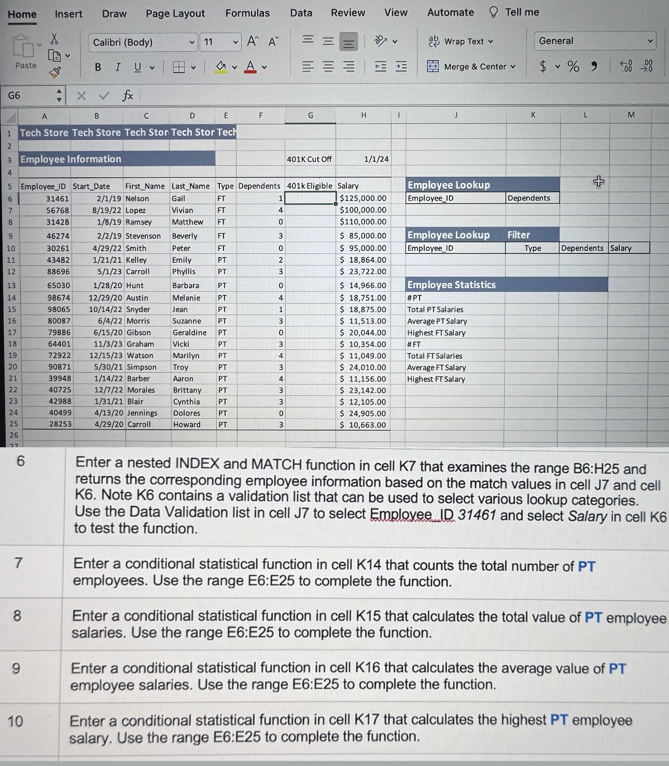Align text right

point(349,66)
